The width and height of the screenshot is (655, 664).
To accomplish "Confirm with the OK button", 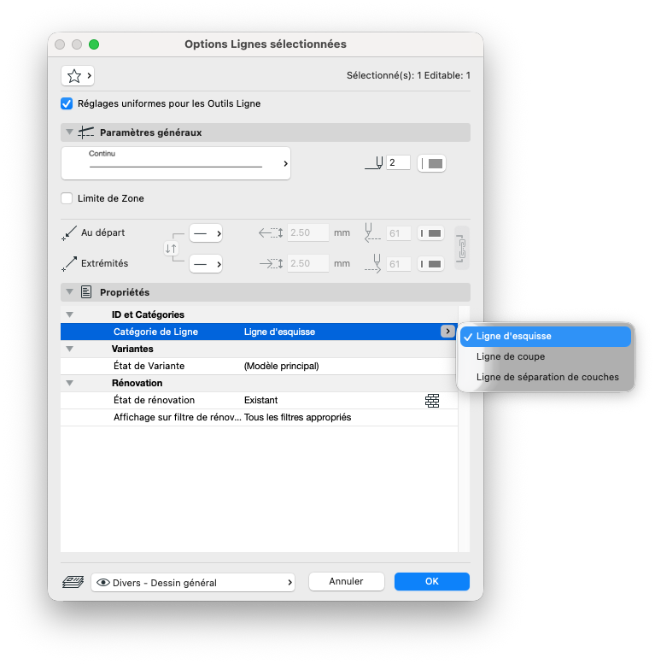I will coord(432,581).
